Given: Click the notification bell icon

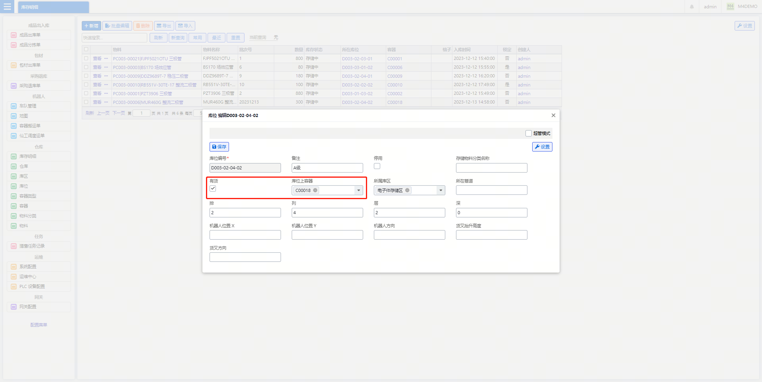Looking at the screenshot, I should click(x=692, y=7).
